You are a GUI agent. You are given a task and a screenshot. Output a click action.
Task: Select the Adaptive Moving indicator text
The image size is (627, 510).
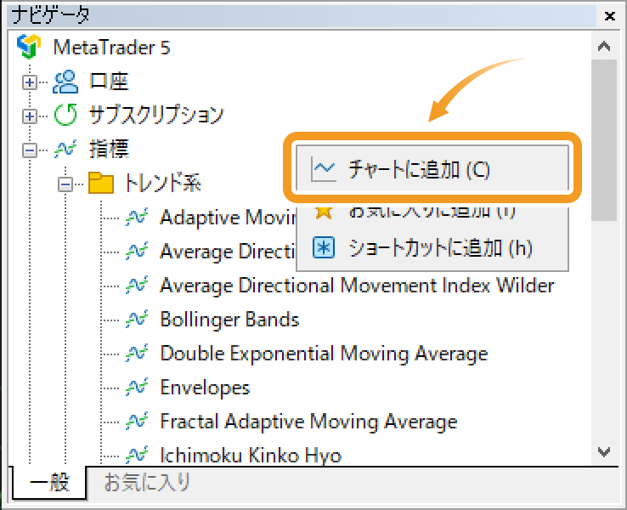(228, 218)
